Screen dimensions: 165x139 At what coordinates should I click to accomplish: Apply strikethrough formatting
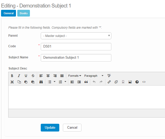33,76
